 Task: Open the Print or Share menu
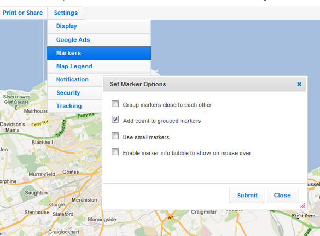tap(23, 13)
